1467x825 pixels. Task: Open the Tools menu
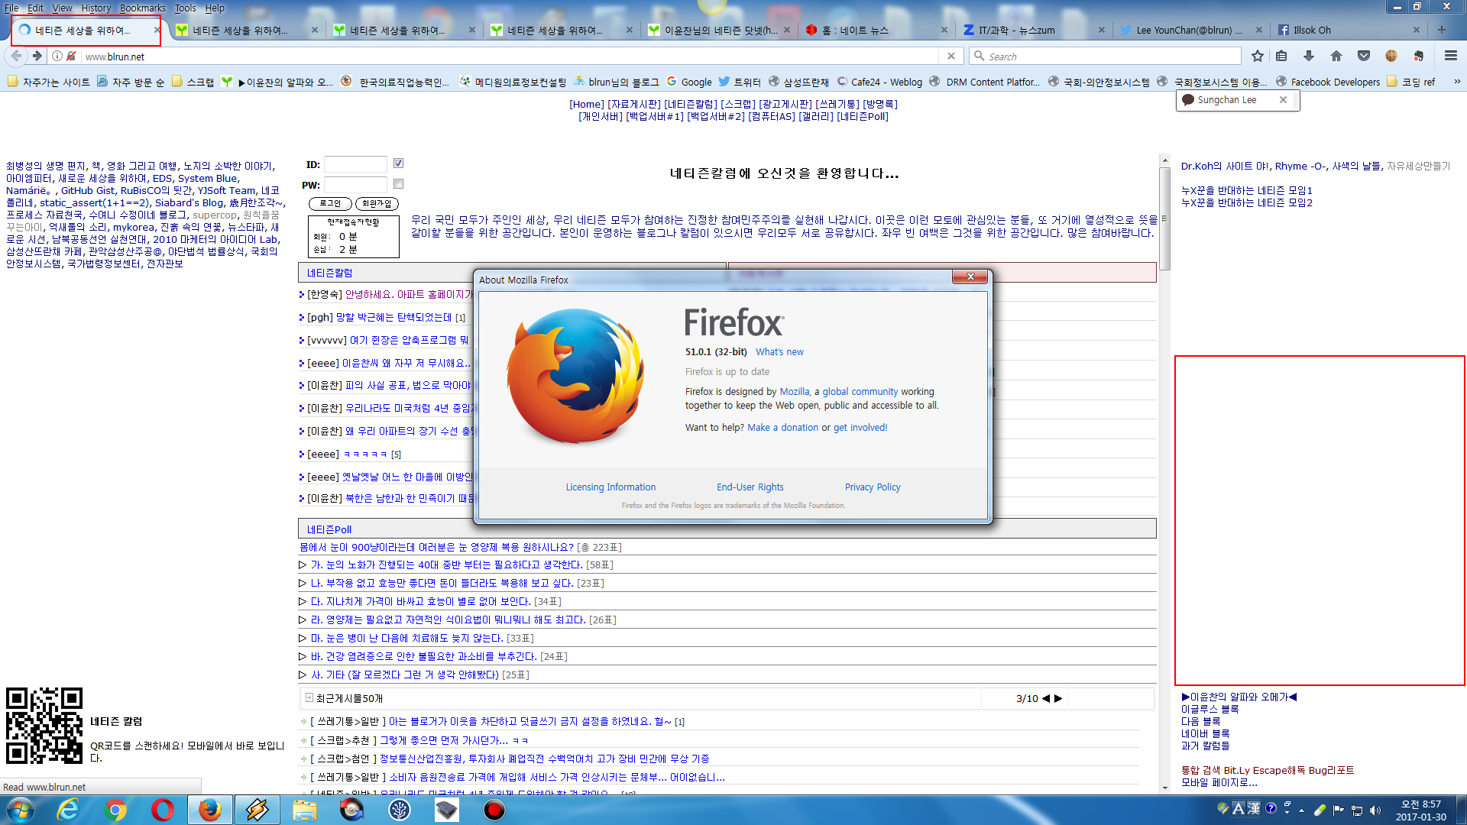[185, 8]
